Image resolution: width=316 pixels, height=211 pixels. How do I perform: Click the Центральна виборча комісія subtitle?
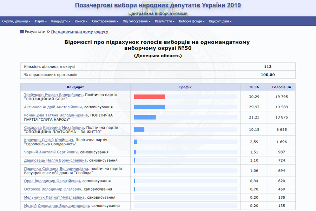[x=158, y=13]
